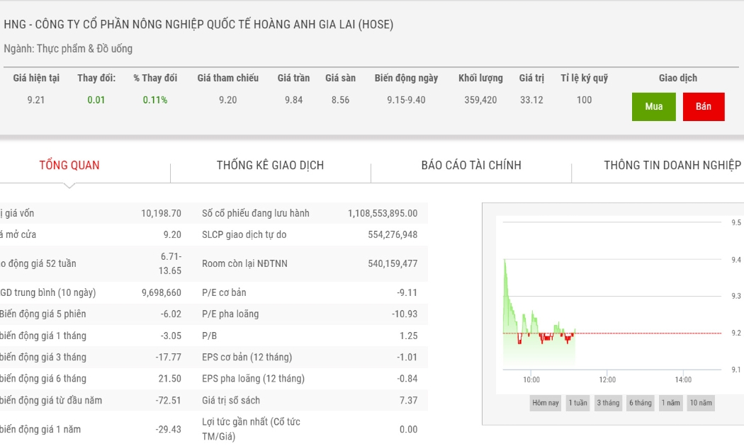The height and width of the screenshot is (446, 744).
Task: Click the Lợi tức gần nhất label
Action: coord(251,429)
